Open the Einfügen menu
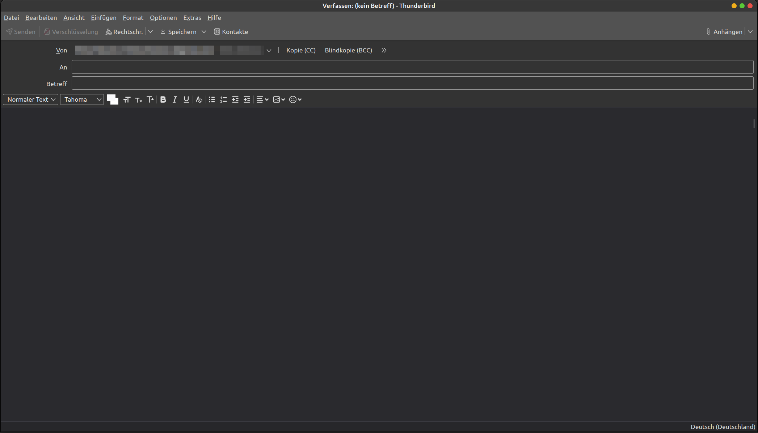Image resolution: width=758 pixels, height=433 pixels. (x=104, y=18)
